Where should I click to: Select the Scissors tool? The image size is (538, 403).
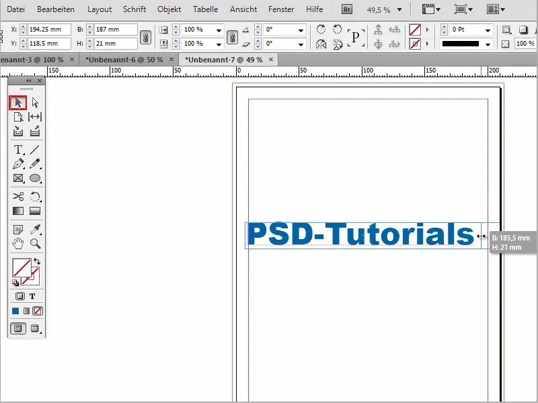(x=18, y=197)
